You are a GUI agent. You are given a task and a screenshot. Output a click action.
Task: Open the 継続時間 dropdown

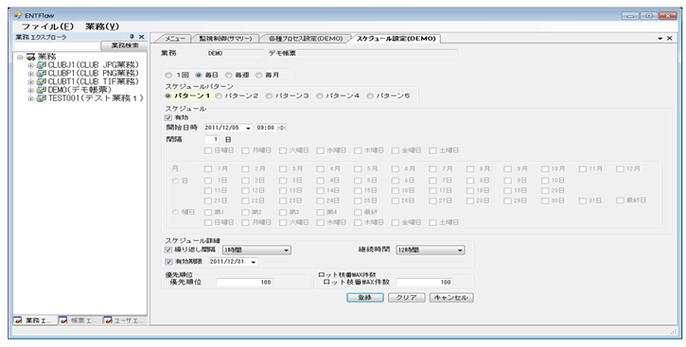click(x=460, y=251)
